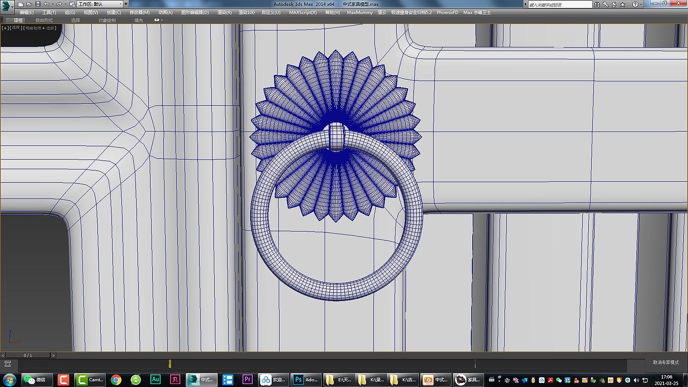Expand the quick access toolbar customize arrow
Image resolution: width=688 pixels, height=387 pixels.
(x=126, y=4)
